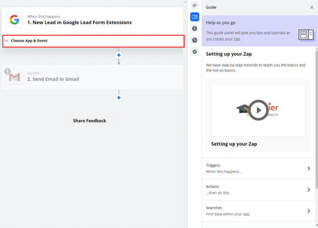Click the Setting up your Zap video title
This screenshot has width=318, height=228.
click(x=234, y=144)
